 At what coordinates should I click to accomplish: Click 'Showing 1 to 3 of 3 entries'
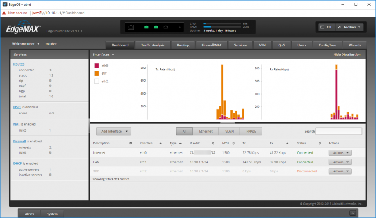click(x=111, y=179)
